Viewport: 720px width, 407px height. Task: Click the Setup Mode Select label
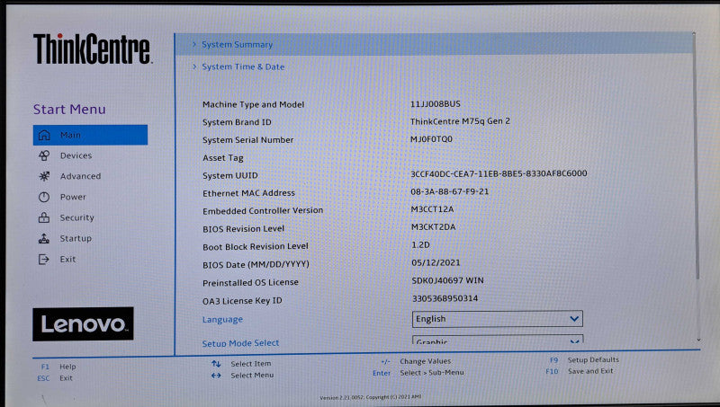(x=240, y=343)
